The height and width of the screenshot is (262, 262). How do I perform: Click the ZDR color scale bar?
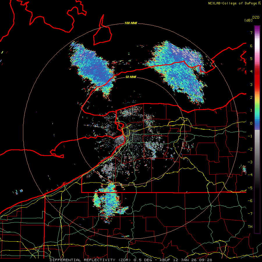257,129
